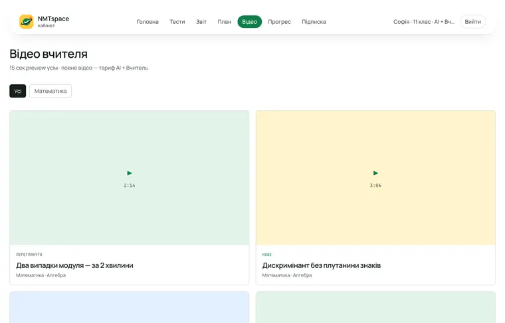Open the Головна menu item

tap(148, 21)
